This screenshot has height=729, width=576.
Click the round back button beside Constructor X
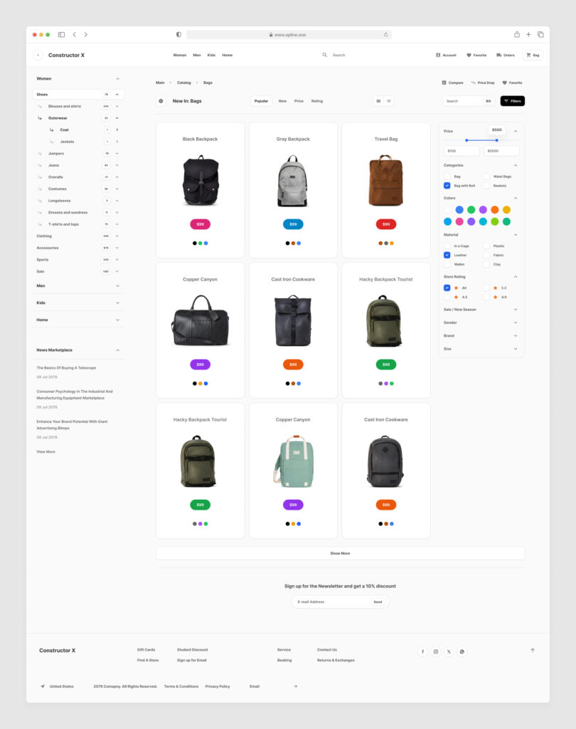[x=38, y=55]
